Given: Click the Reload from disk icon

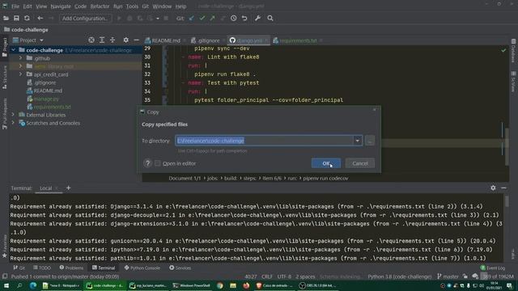Looking at the screenshot, I should pyautogui.click(x=27, y=18).
